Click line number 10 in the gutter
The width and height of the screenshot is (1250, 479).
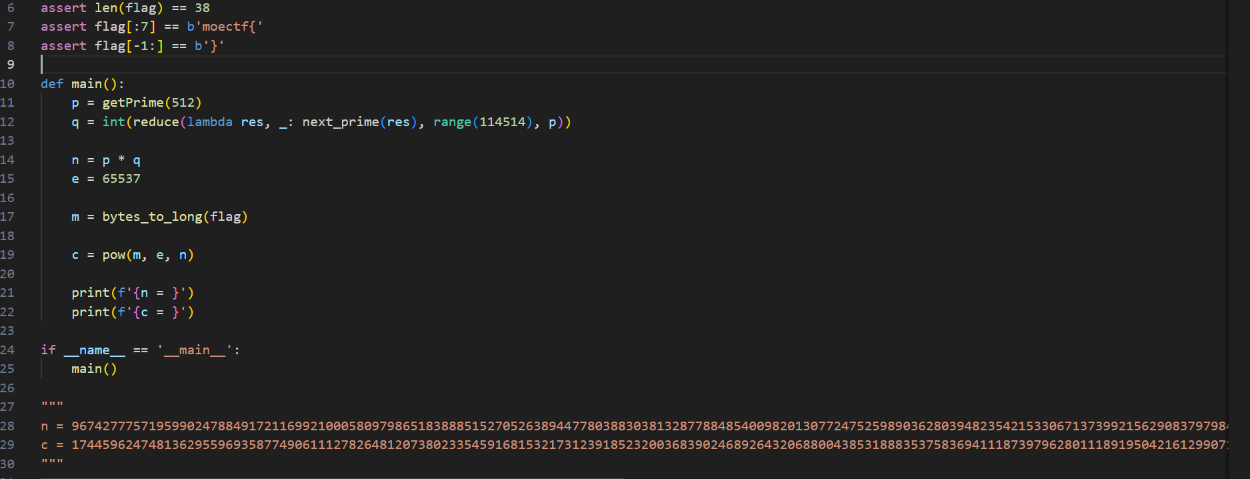8,83
